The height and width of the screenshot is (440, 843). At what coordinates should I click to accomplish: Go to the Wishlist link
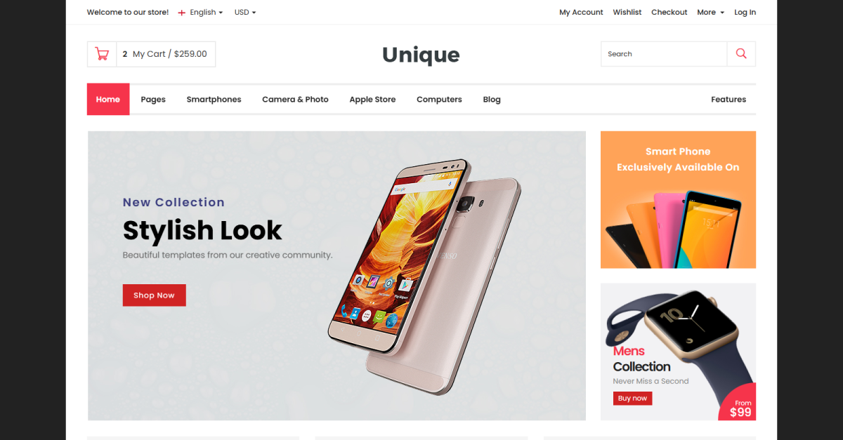point(627,13)
